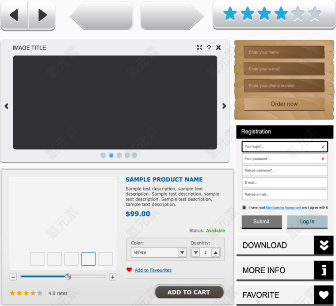Click the question mark help icon
Screen dimensions: 336x306
(x=209, y=47)
